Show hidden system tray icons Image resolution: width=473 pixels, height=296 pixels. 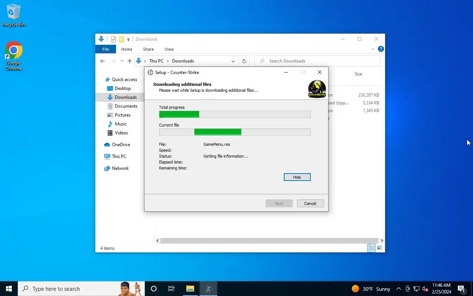(399, 289)
